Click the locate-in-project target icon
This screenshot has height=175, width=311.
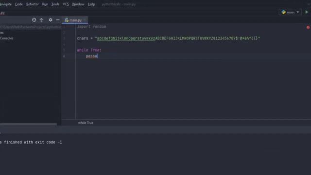pyautogui.click(x=34, y=20)
